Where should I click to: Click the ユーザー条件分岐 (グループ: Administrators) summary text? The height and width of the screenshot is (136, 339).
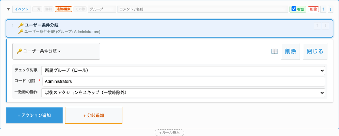pyautogui.click(x=62, y=32)
